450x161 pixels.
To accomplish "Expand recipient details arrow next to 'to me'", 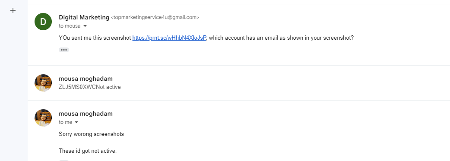I will [x=76, y=122].
